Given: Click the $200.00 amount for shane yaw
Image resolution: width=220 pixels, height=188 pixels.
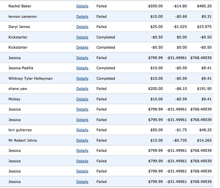Looking at the screenshot, I should click(x=156, y=88).
